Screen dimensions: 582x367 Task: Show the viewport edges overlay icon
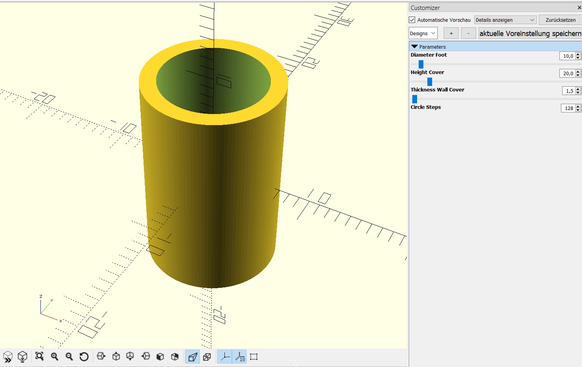(x=254, y=356)
